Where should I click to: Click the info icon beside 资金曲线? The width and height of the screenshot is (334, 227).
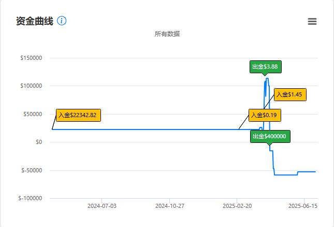(62, 21)
